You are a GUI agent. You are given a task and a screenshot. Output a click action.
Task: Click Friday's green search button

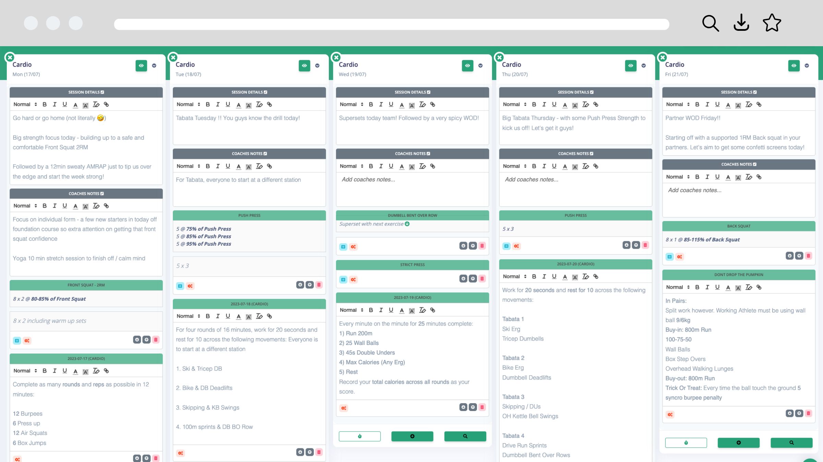point(791,442)
